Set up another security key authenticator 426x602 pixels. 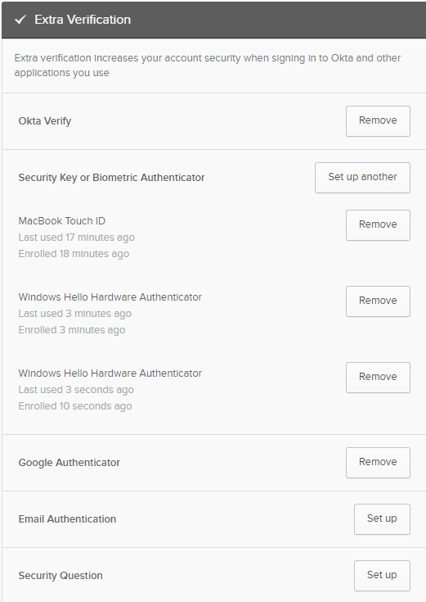(x=362, y=178)
